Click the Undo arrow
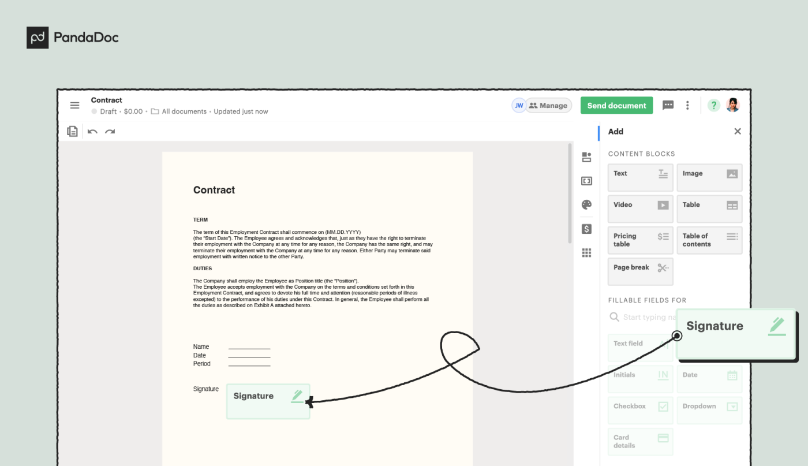This screenshot has width=808, height=466. coord(93,132)
